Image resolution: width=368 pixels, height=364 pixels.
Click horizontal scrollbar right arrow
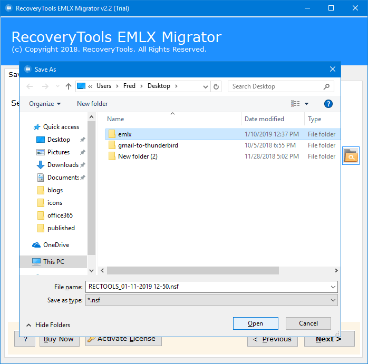(x=336, y=271)
